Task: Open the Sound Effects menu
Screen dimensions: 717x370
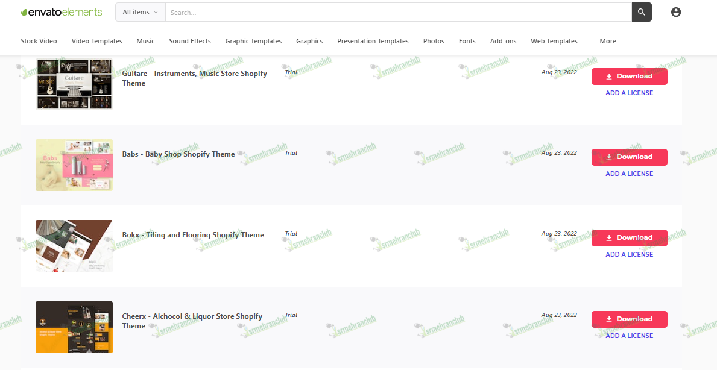Action: pyautogui.click(x=190, y=41)
